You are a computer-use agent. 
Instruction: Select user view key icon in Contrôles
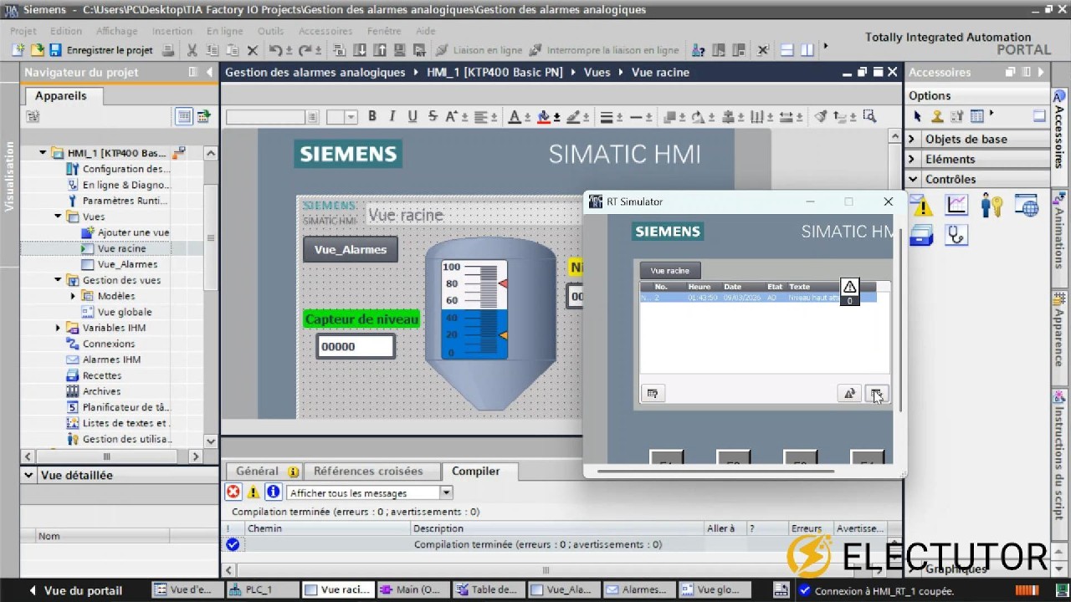click(992, 205)
